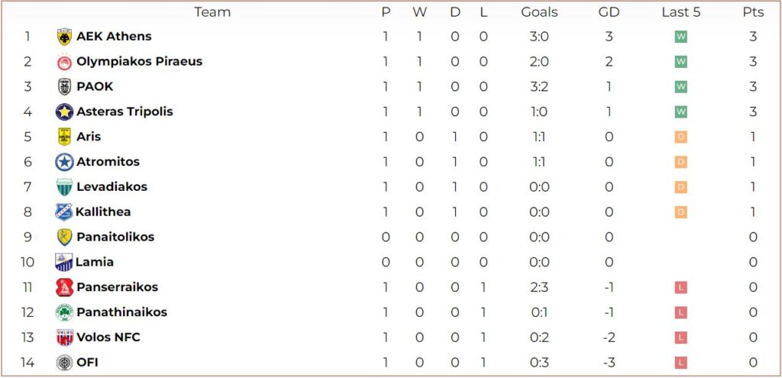Sort table by Pts column header
Screen dimensions: 782x378
(753, 12)
